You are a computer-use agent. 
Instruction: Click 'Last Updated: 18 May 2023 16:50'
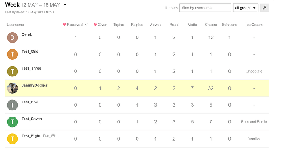coord(29,12)
